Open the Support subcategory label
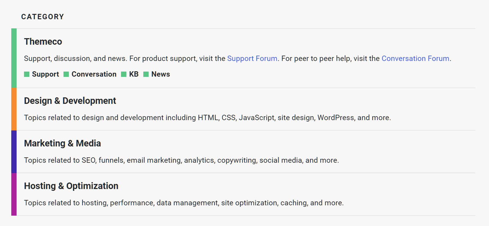Viewport: 489px width, 226px height. (x=45, y=74)
